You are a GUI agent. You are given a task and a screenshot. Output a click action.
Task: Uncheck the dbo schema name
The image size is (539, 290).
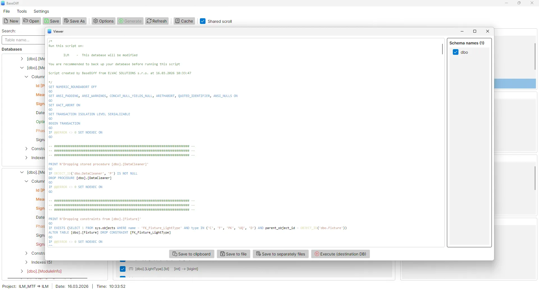click(x=455, y=52)
